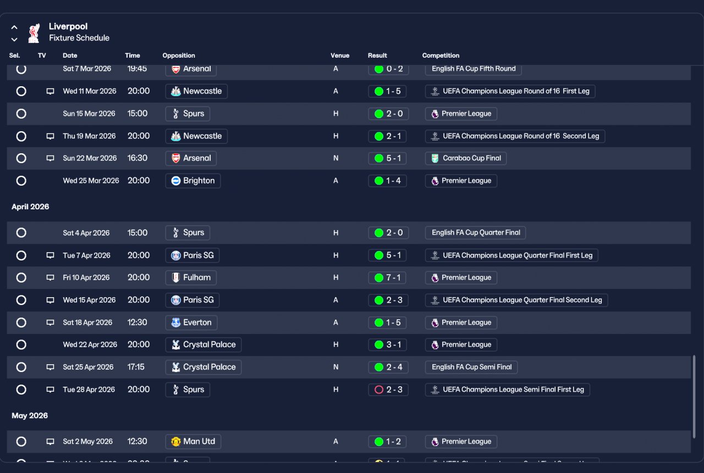Select radio for Paris SG 7 Apr match
Image resolution: width=704 pixels, height=473 pixels.
(x=21, y=255)
